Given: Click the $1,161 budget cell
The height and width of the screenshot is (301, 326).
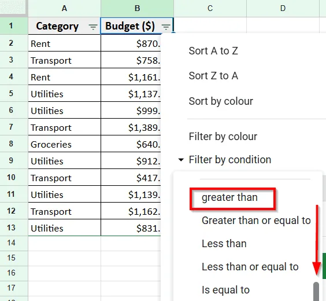Looking at the screenshot, I should (131, 76).
